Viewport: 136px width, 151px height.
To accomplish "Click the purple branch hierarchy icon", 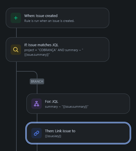I will point(37,104).
